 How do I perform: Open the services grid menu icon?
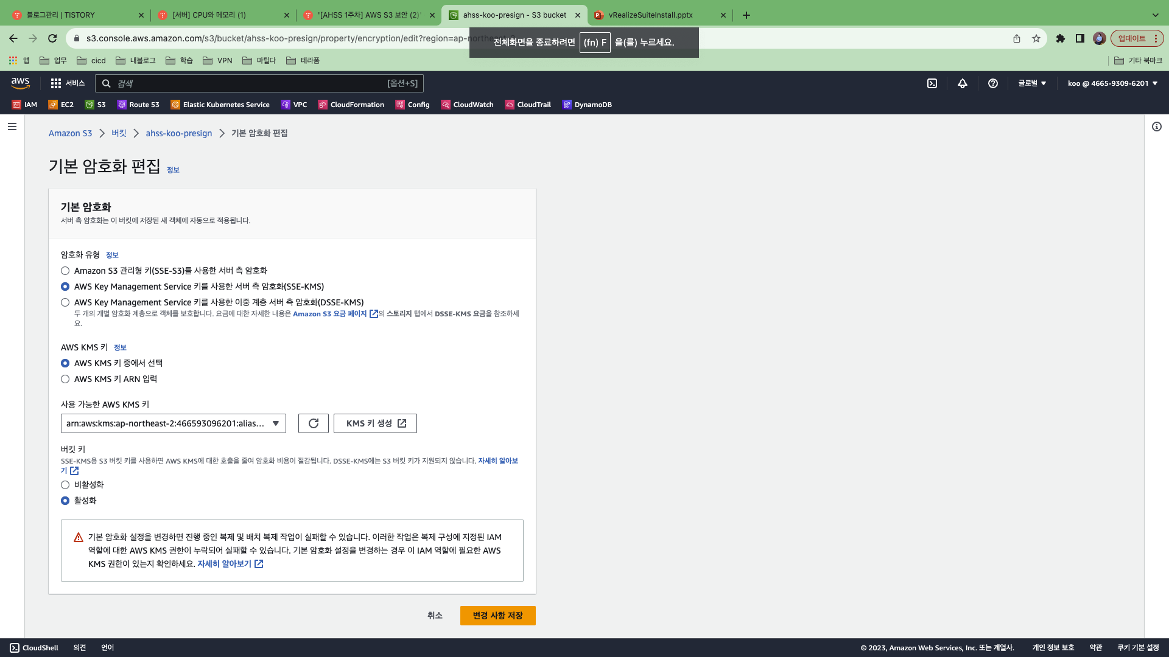click(x=56, y=83)
